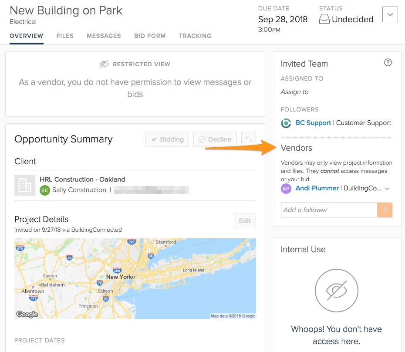Click the orange plus add follower button
The image size is (405, 352).
coord(385,210)
